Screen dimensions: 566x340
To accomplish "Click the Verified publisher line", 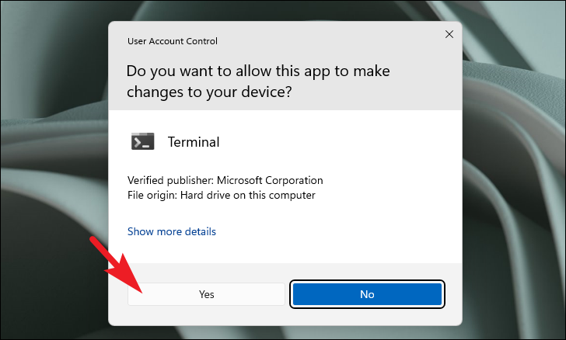I will click(225, 180).
